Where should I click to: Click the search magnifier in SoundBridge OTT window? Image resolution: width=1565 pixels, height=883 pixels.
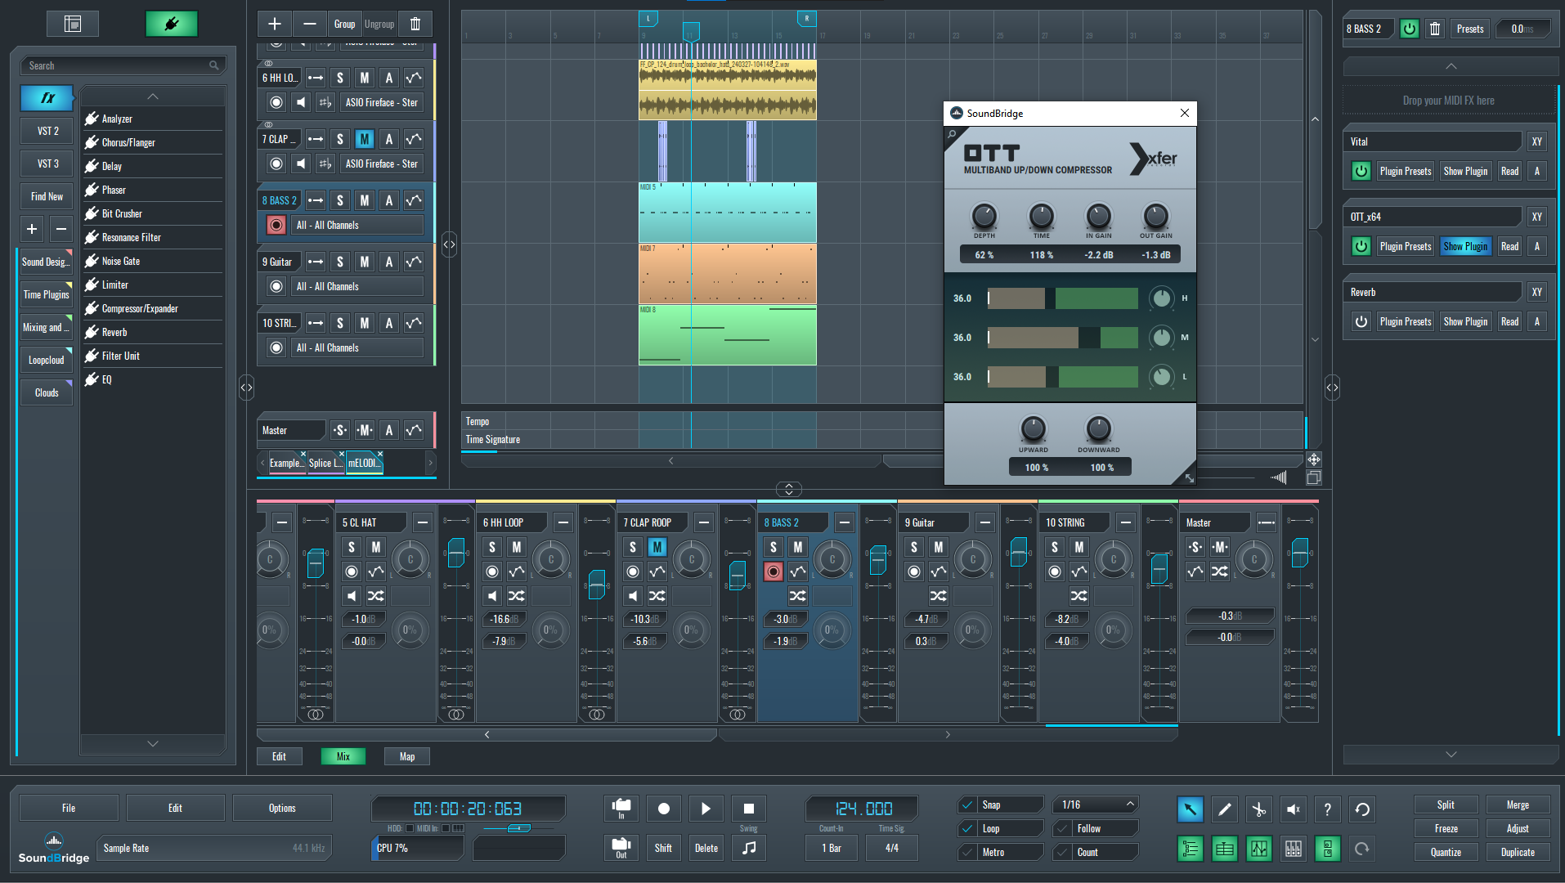(x=953, y=135)
